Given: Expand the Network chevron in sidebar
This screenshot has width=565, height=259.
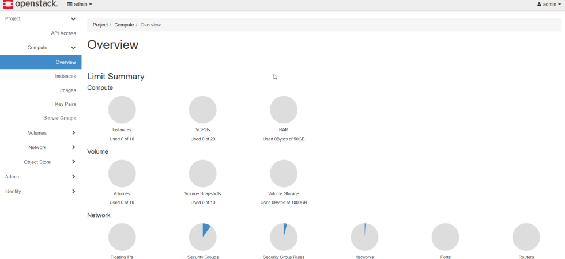Looking at the screenshot, I should [x=73, y=147].
